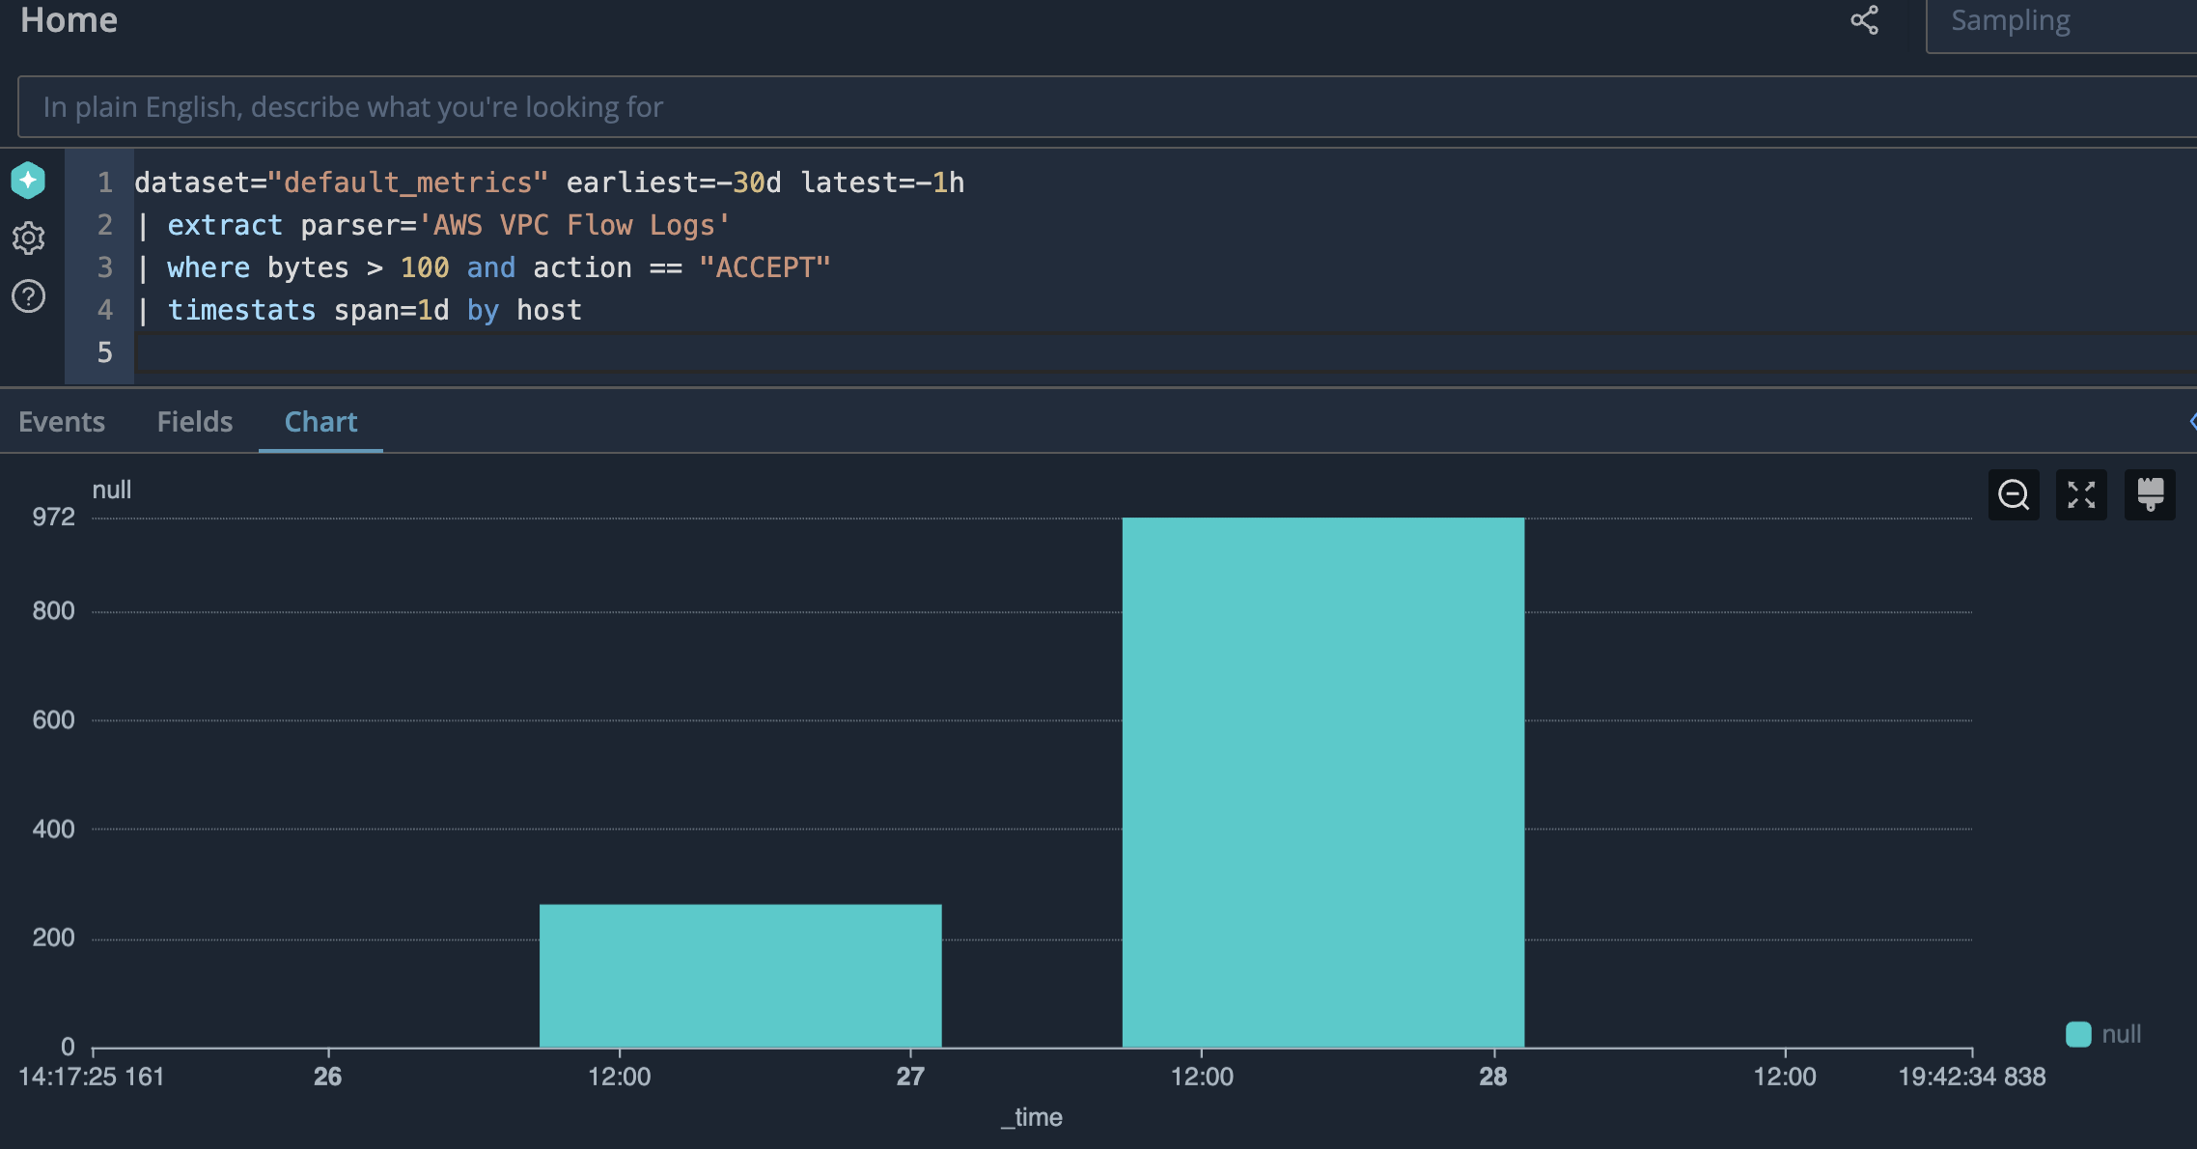Click the timestats command on line 4
Viewport: 2197px width, 1149px height.
pos(241,310)
